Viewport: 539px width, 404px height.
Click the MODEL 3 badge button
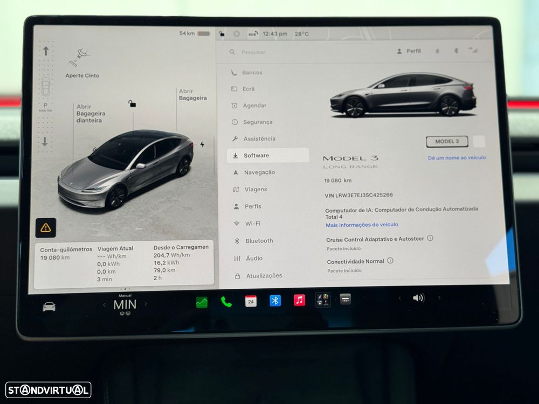pyautogui.click(x=447, y=141)
